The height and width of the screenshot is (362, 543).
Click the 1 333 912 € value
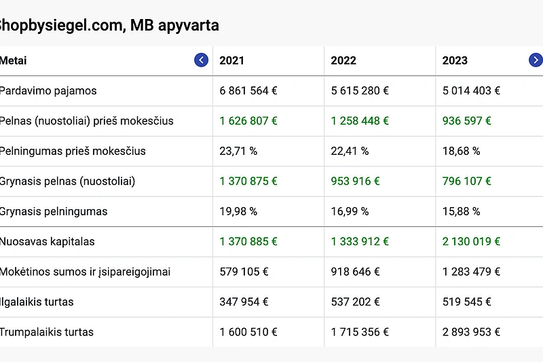pyautogui.click(x=360, y=242)
